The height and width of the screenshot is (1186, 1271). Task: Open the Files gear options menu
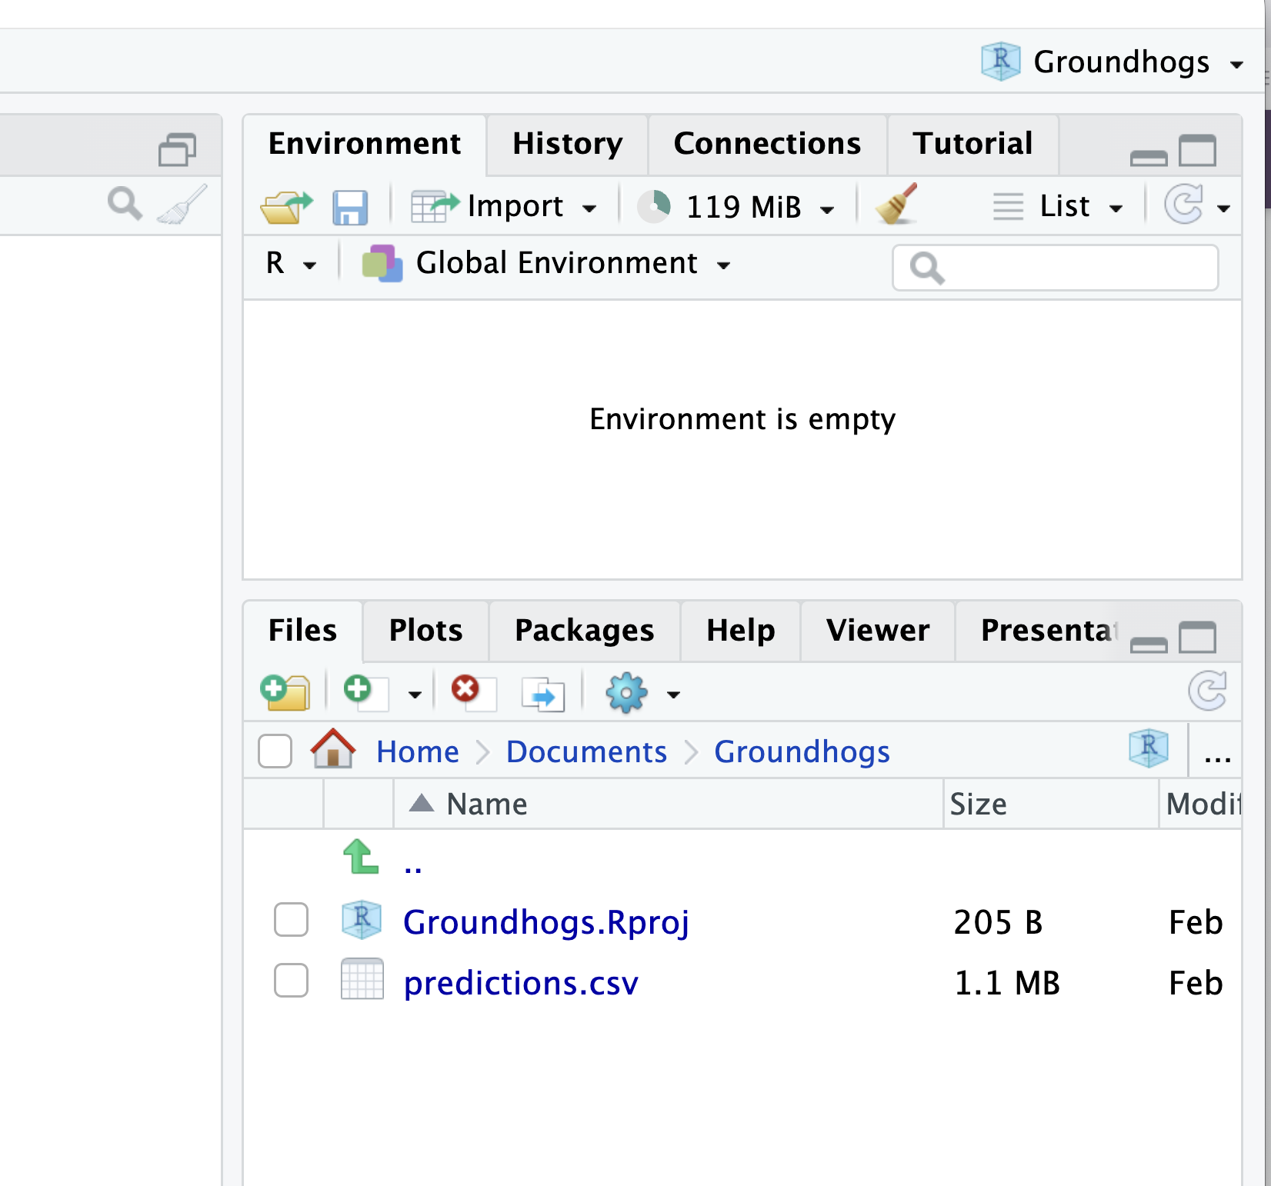626,691
